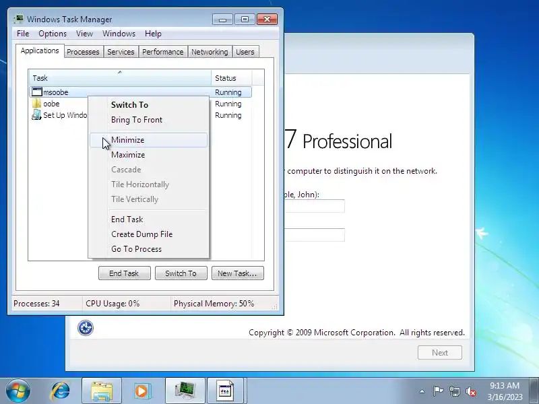Click CPU Usage: 0% in status bar
The height and width of the screenshot is (404, 539).
pyautogui.click(x=113, y=304)
